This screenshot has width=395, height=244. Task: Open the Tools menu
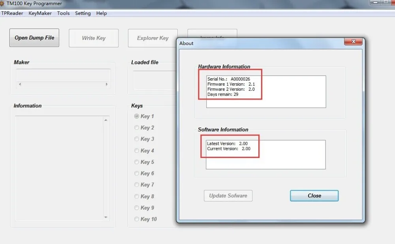(63, 13)
